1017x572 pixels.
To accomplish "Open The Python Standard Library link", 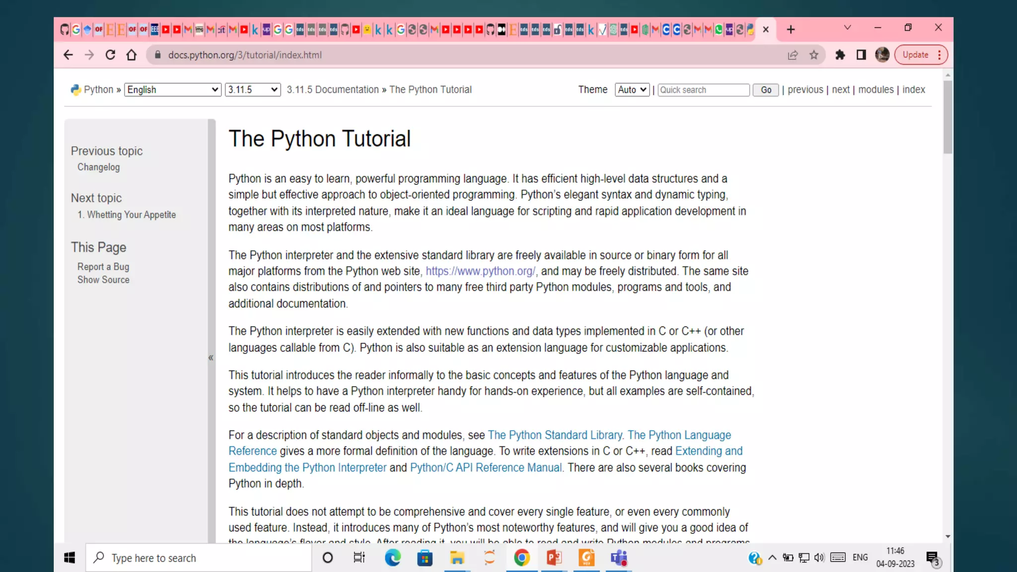I will point(555,435).
